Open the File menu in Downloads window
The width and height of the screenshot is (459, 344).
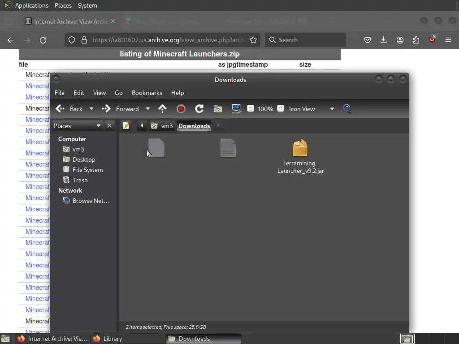[60, 93]
